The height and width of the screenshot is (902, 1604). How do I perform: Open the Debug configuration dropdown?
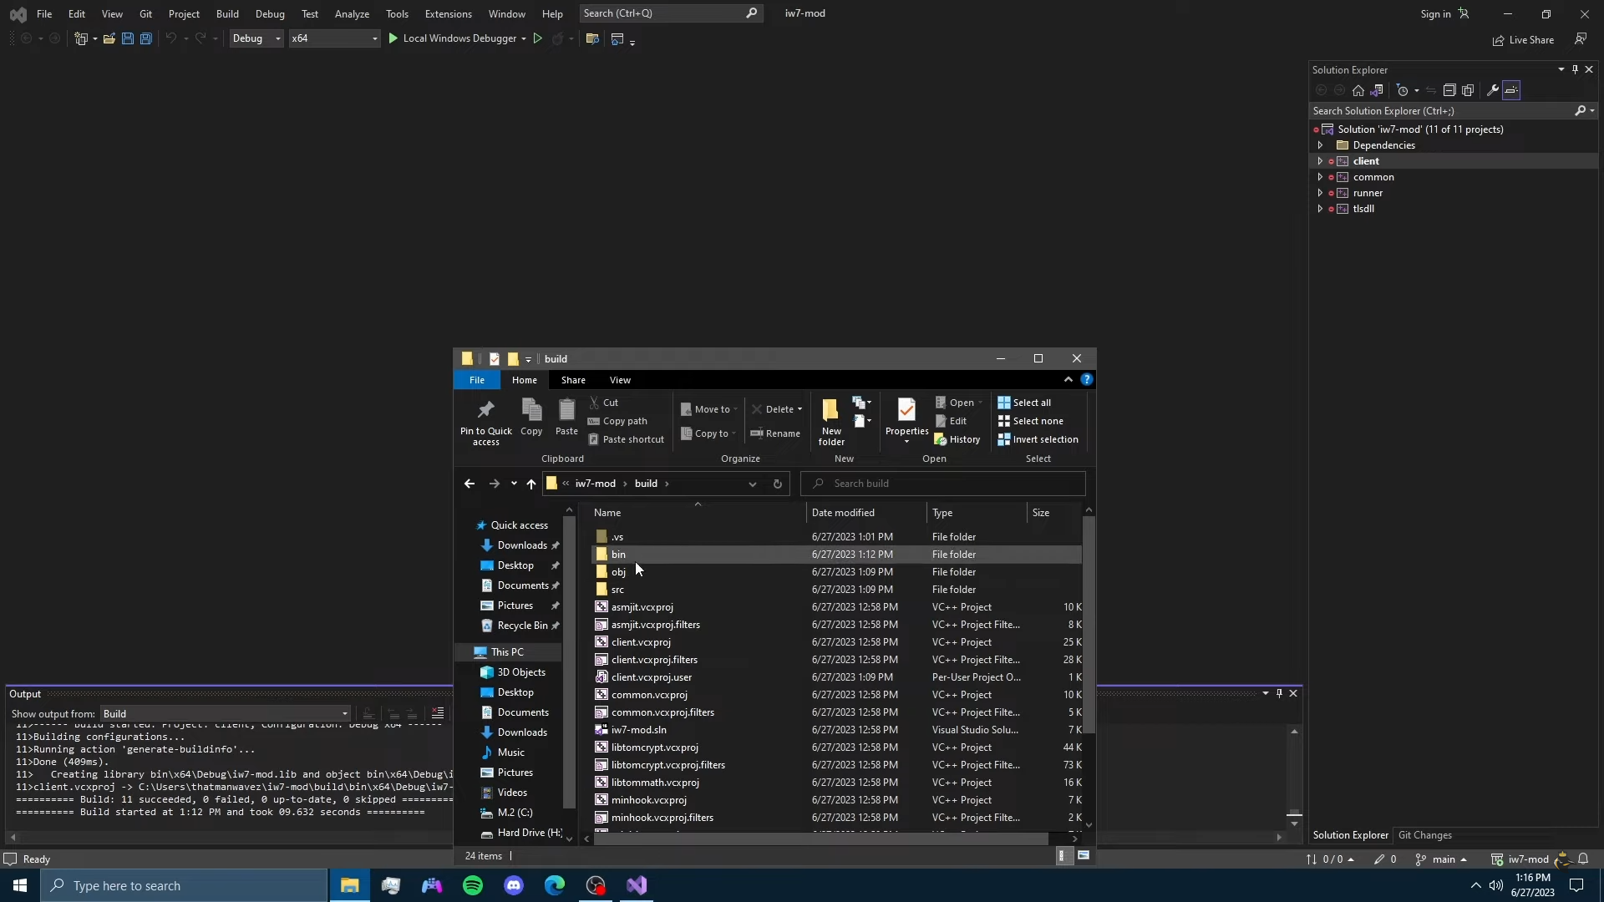pos(256,38)
